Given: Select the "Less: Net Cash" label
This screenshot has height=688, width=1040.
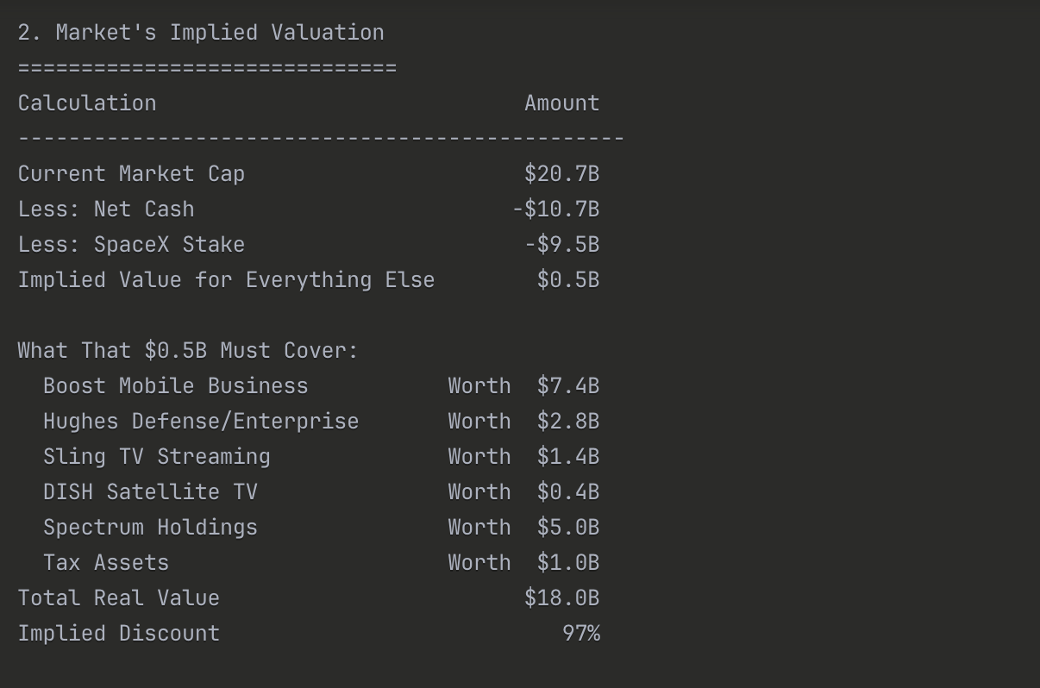Looking at the screenshot, I should [106, 210].
